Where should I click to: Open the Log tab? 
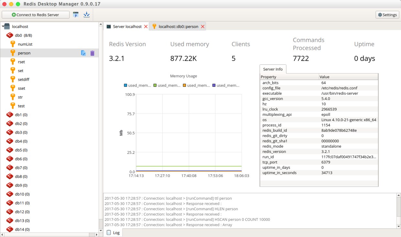coord(113,232)
